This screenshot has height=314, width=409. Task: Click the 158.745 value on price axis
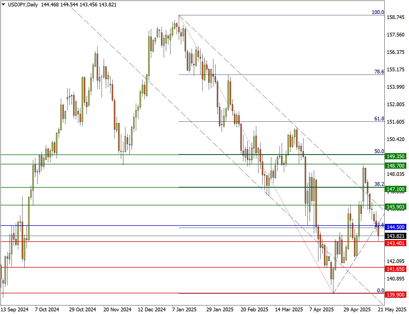click(x=395, y=17)
